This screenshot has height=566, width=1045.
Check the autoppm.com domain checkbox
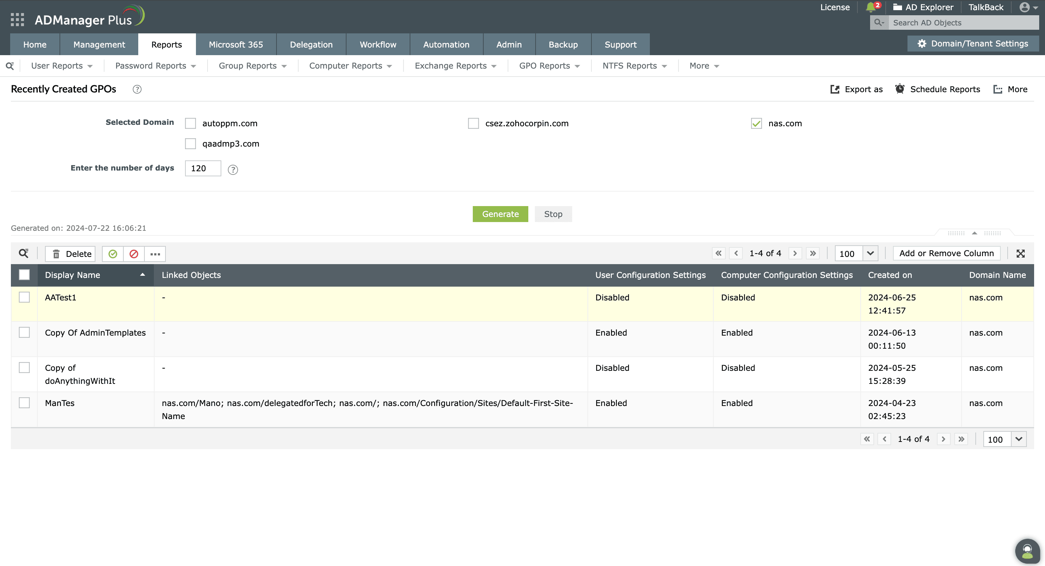(x=190, y=123)
